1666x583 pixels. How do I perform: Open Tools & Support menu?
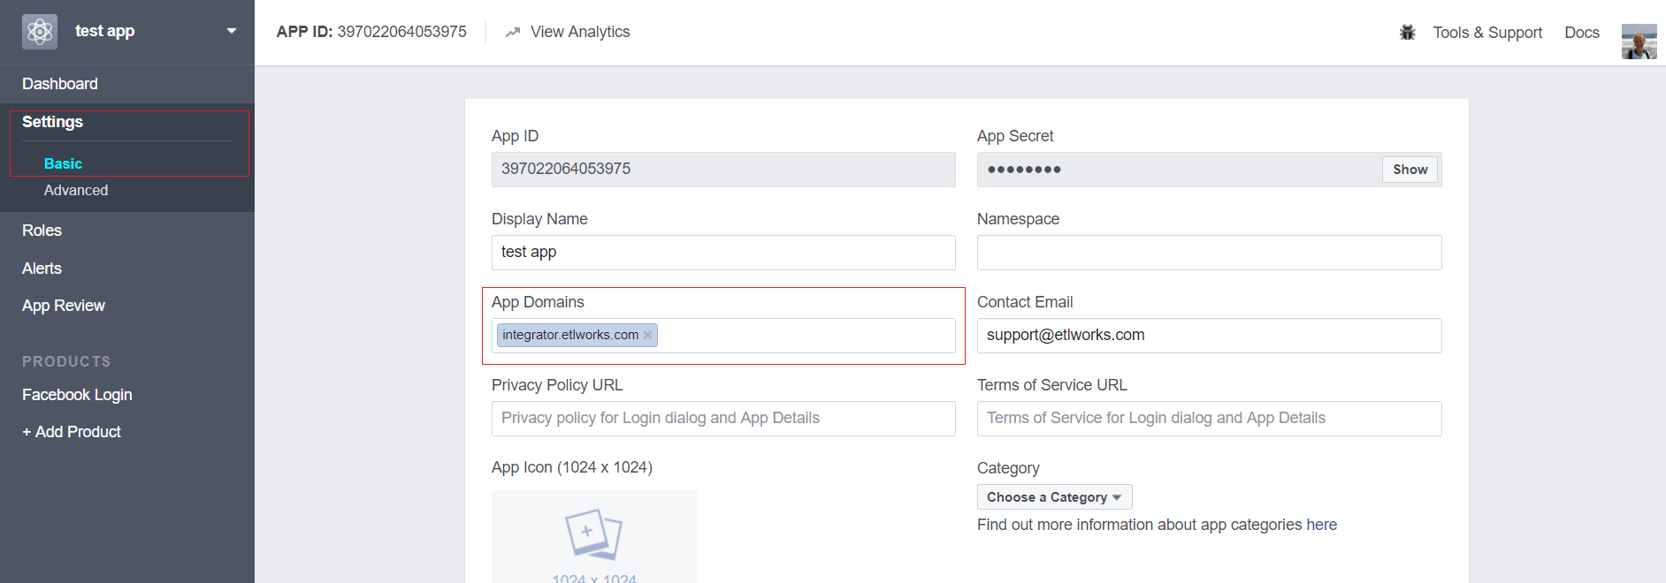pos(1487,33)
